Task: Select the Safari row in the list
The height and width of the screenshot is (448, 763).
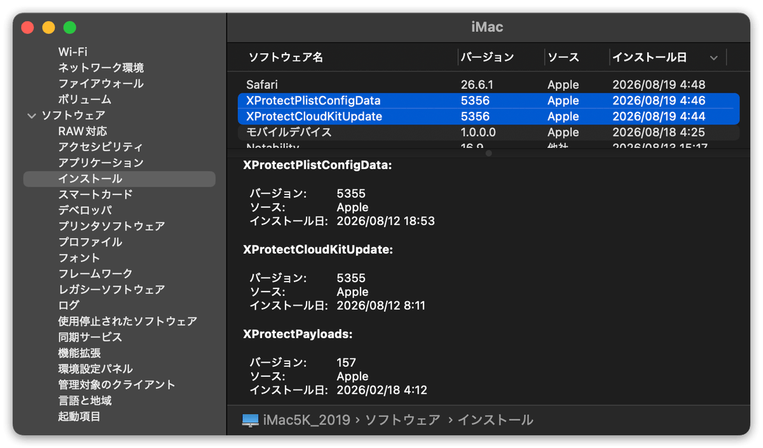Action: [488, 85]
